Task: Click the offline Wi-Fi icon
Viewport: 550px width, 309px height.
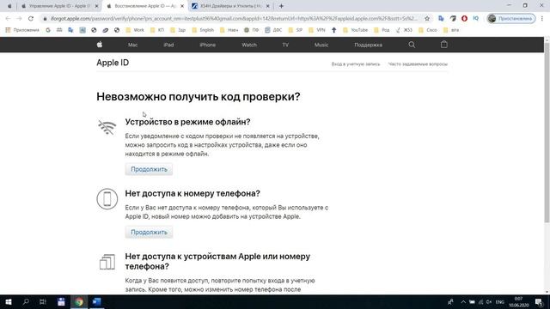Action: [107, 127]
